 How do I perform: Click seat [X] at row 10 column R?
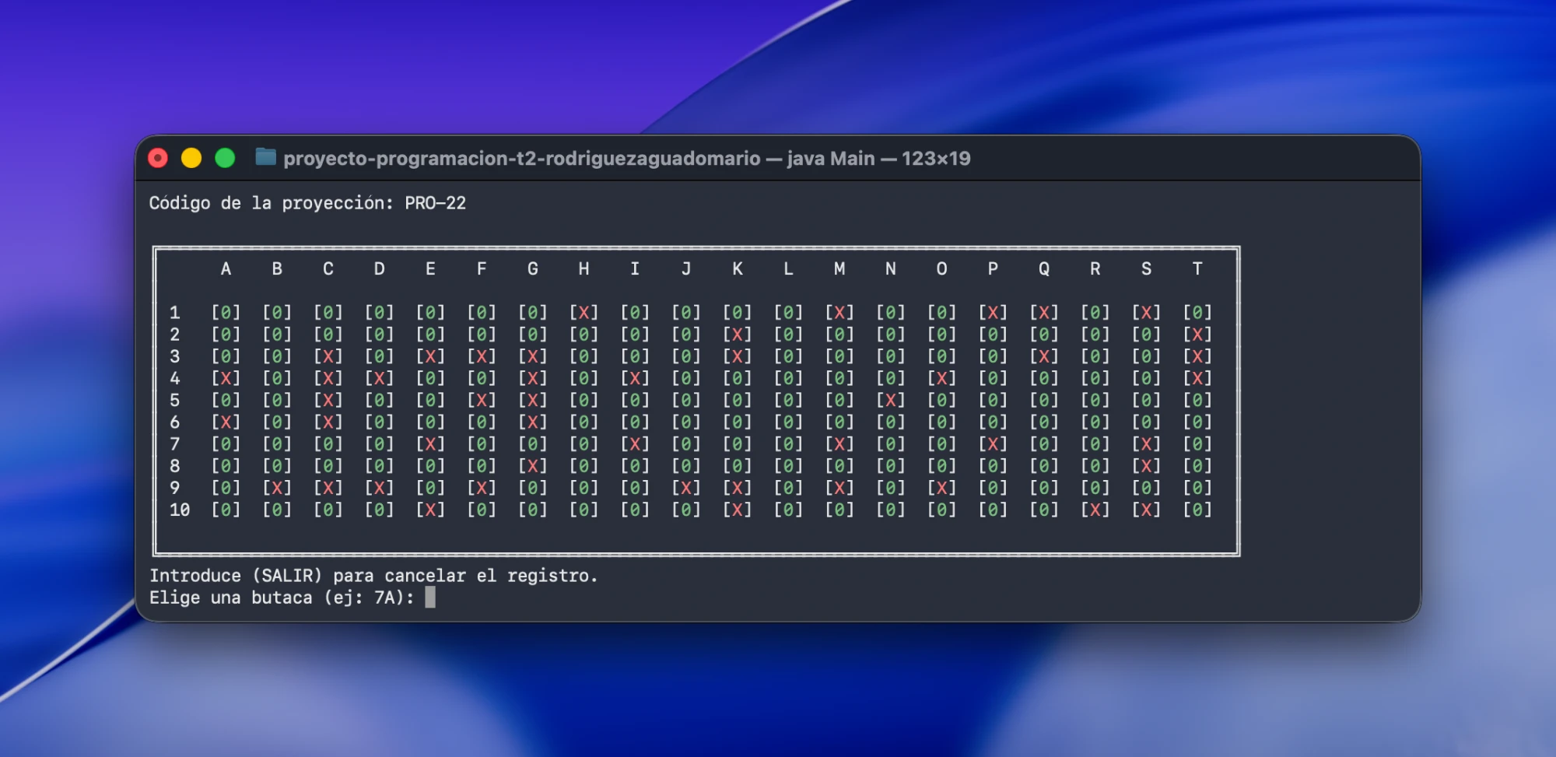1095,510
